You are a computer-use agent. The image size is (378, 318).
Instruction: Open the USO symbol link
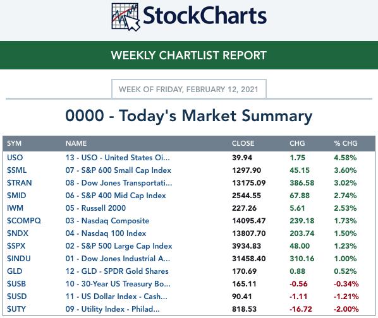15,158
